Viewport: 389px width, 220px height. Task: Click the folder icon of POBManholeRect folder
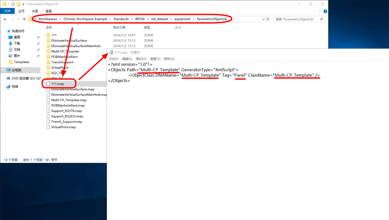click(x=48, y=57)
